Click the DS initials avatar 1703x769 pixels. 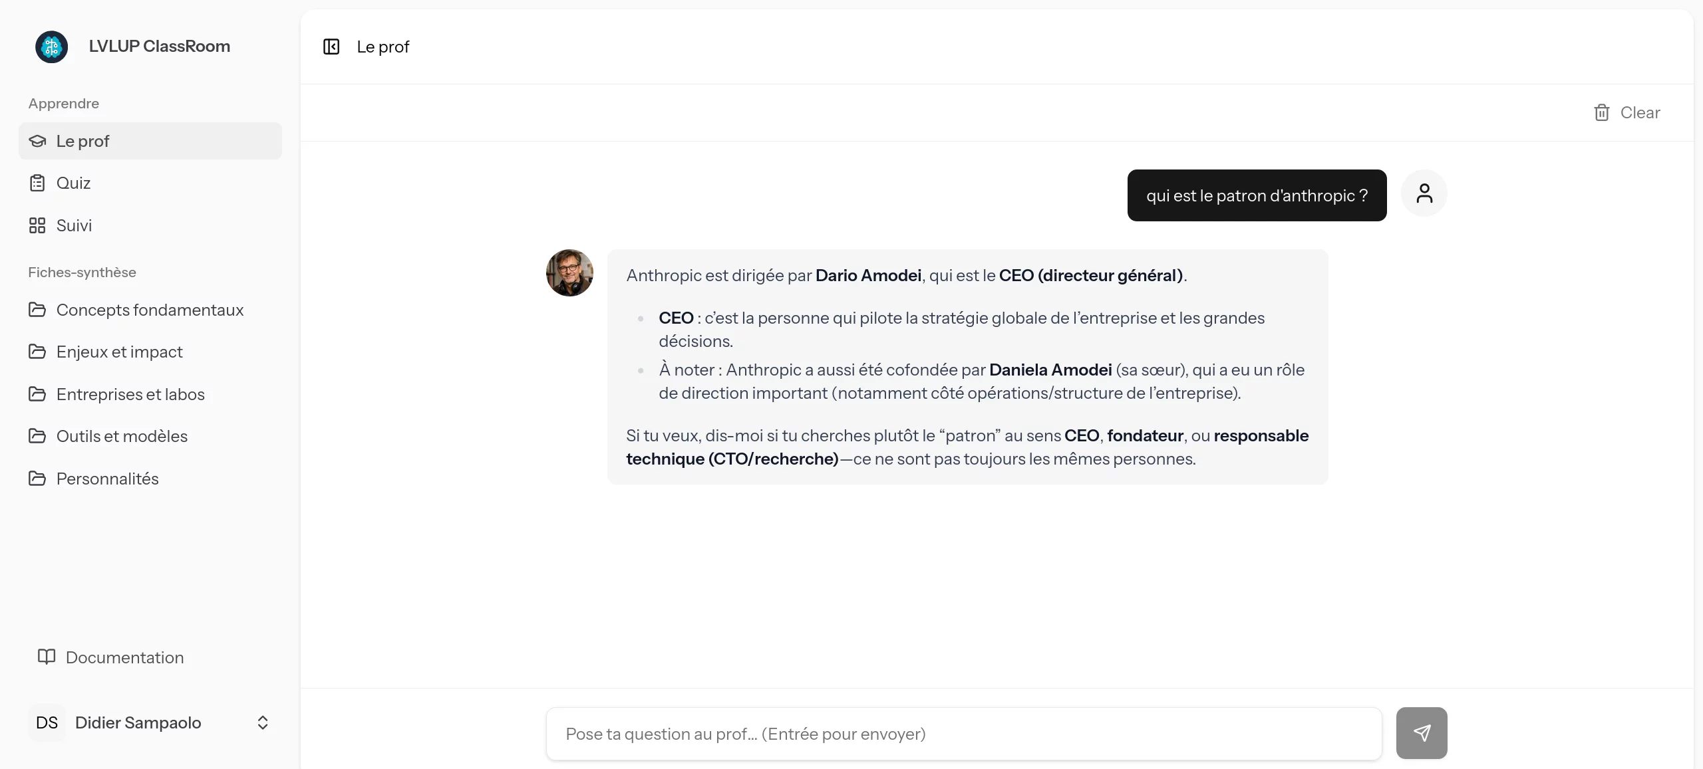pyautogui.click(x=47, y=722)
